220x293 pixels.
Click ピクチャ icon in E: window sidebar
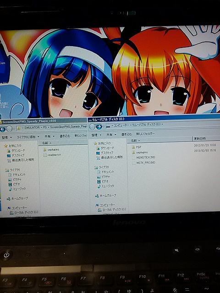[99, 177]
